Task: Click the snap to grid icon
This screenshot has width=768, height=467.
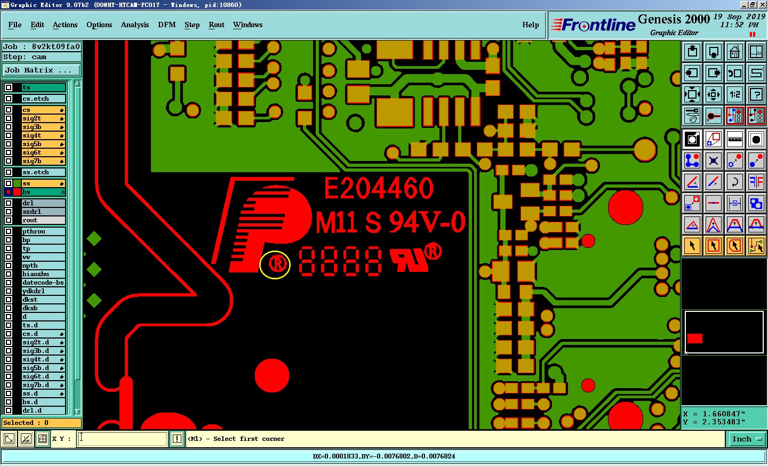Action: (x=714, y=116)
